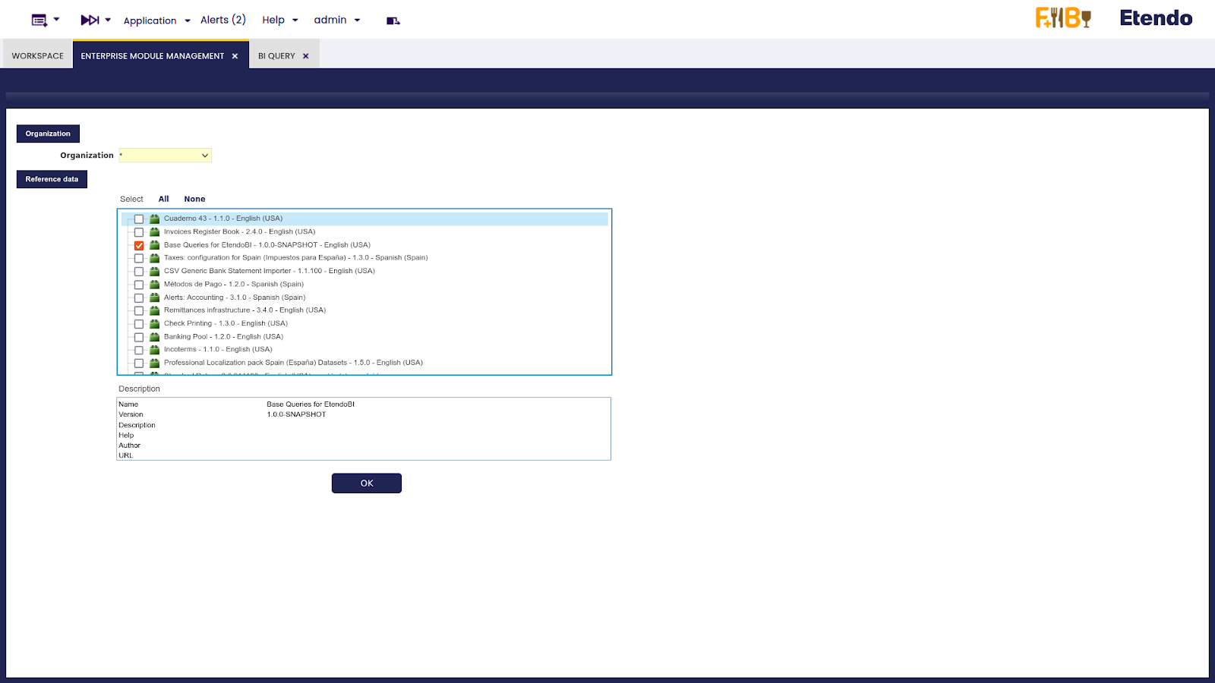Select None to clear module selection
This screenshot has height=683, width=1215.
pos(194,199)
